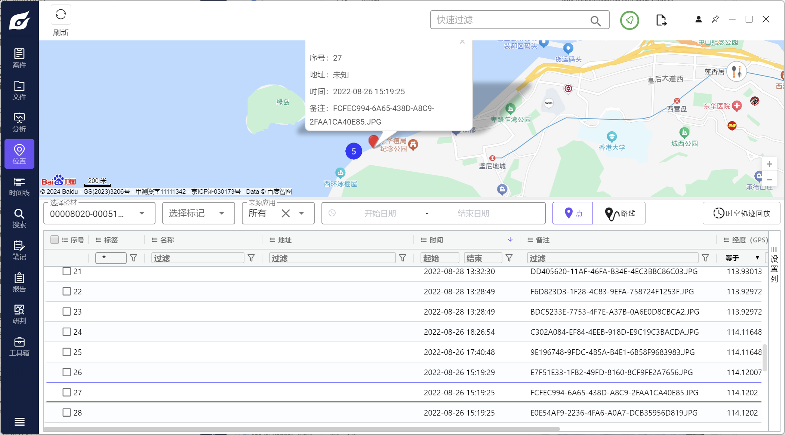
Task: Switch to 路线 (route) view
Action: tap(619, 213)
